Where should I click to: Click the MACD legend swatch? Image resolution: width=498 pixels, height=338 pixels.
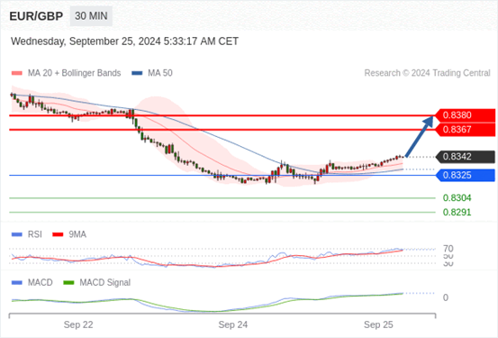[x=17, y=283]
